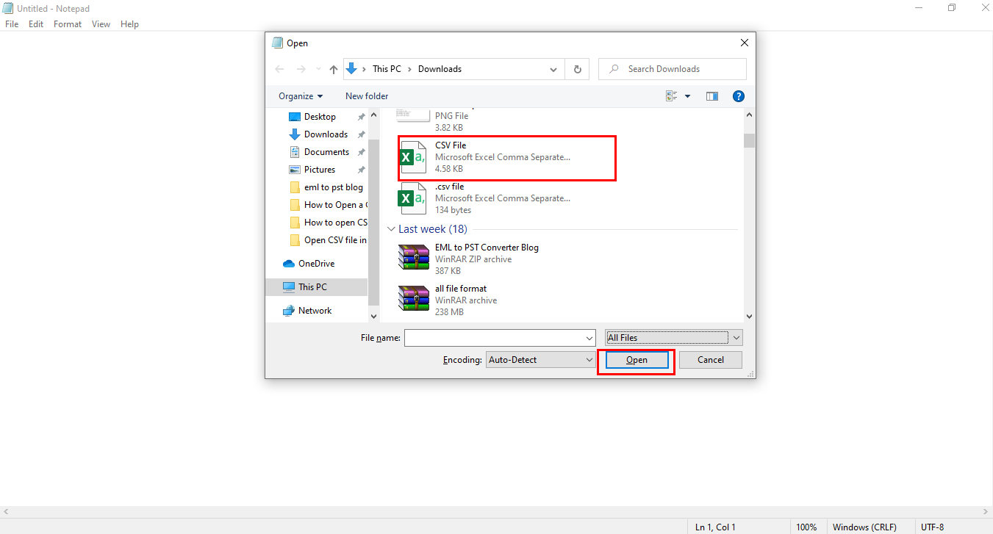Click the up one level arrow
This screenshot has width=993, height=534.
(333, 68)
